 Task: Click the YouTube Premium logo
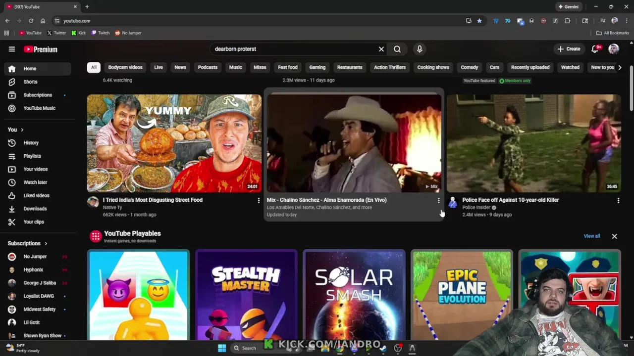pos(41,49)
